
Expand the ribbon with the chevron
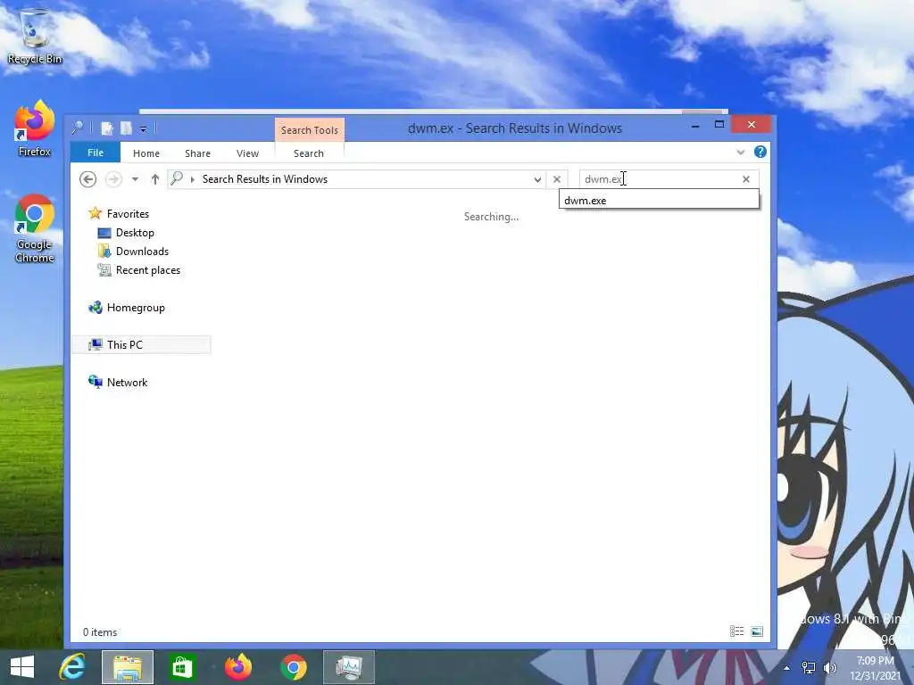pyautogui.click(x=740, y=153)
